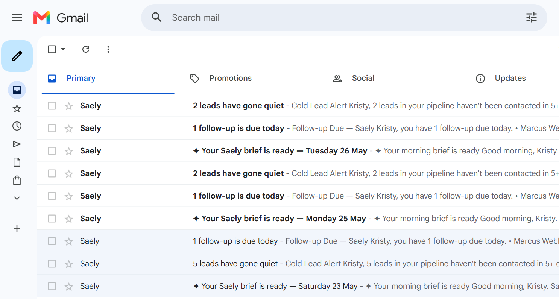Open Starred mail from the sidebar
The image size is (559, 299).
tap(17, 109)
